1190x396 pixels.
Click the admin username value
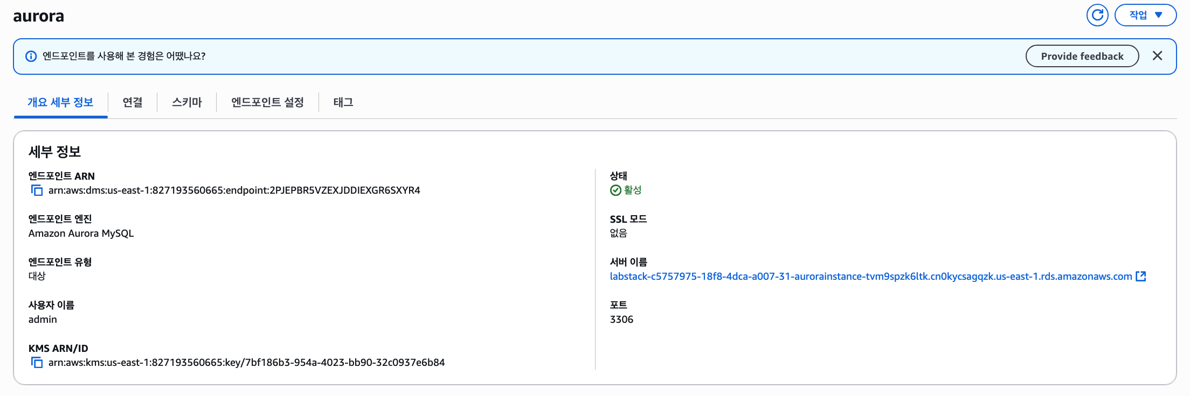[43, 319]
